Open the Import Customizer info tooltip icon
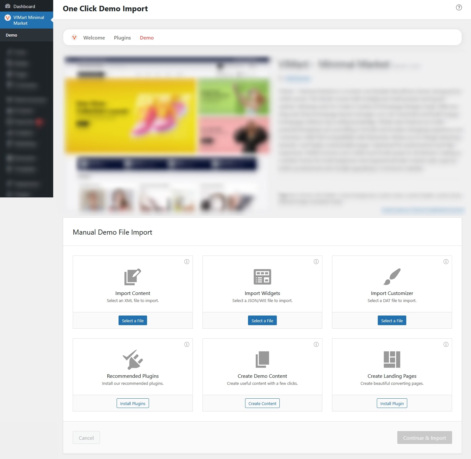 (x=446, y=262)
